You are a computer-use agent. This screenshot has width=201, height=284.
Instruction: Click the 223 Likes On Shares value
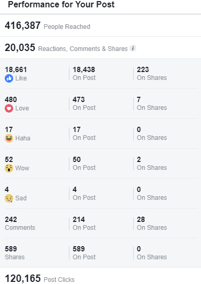(143, 69)
